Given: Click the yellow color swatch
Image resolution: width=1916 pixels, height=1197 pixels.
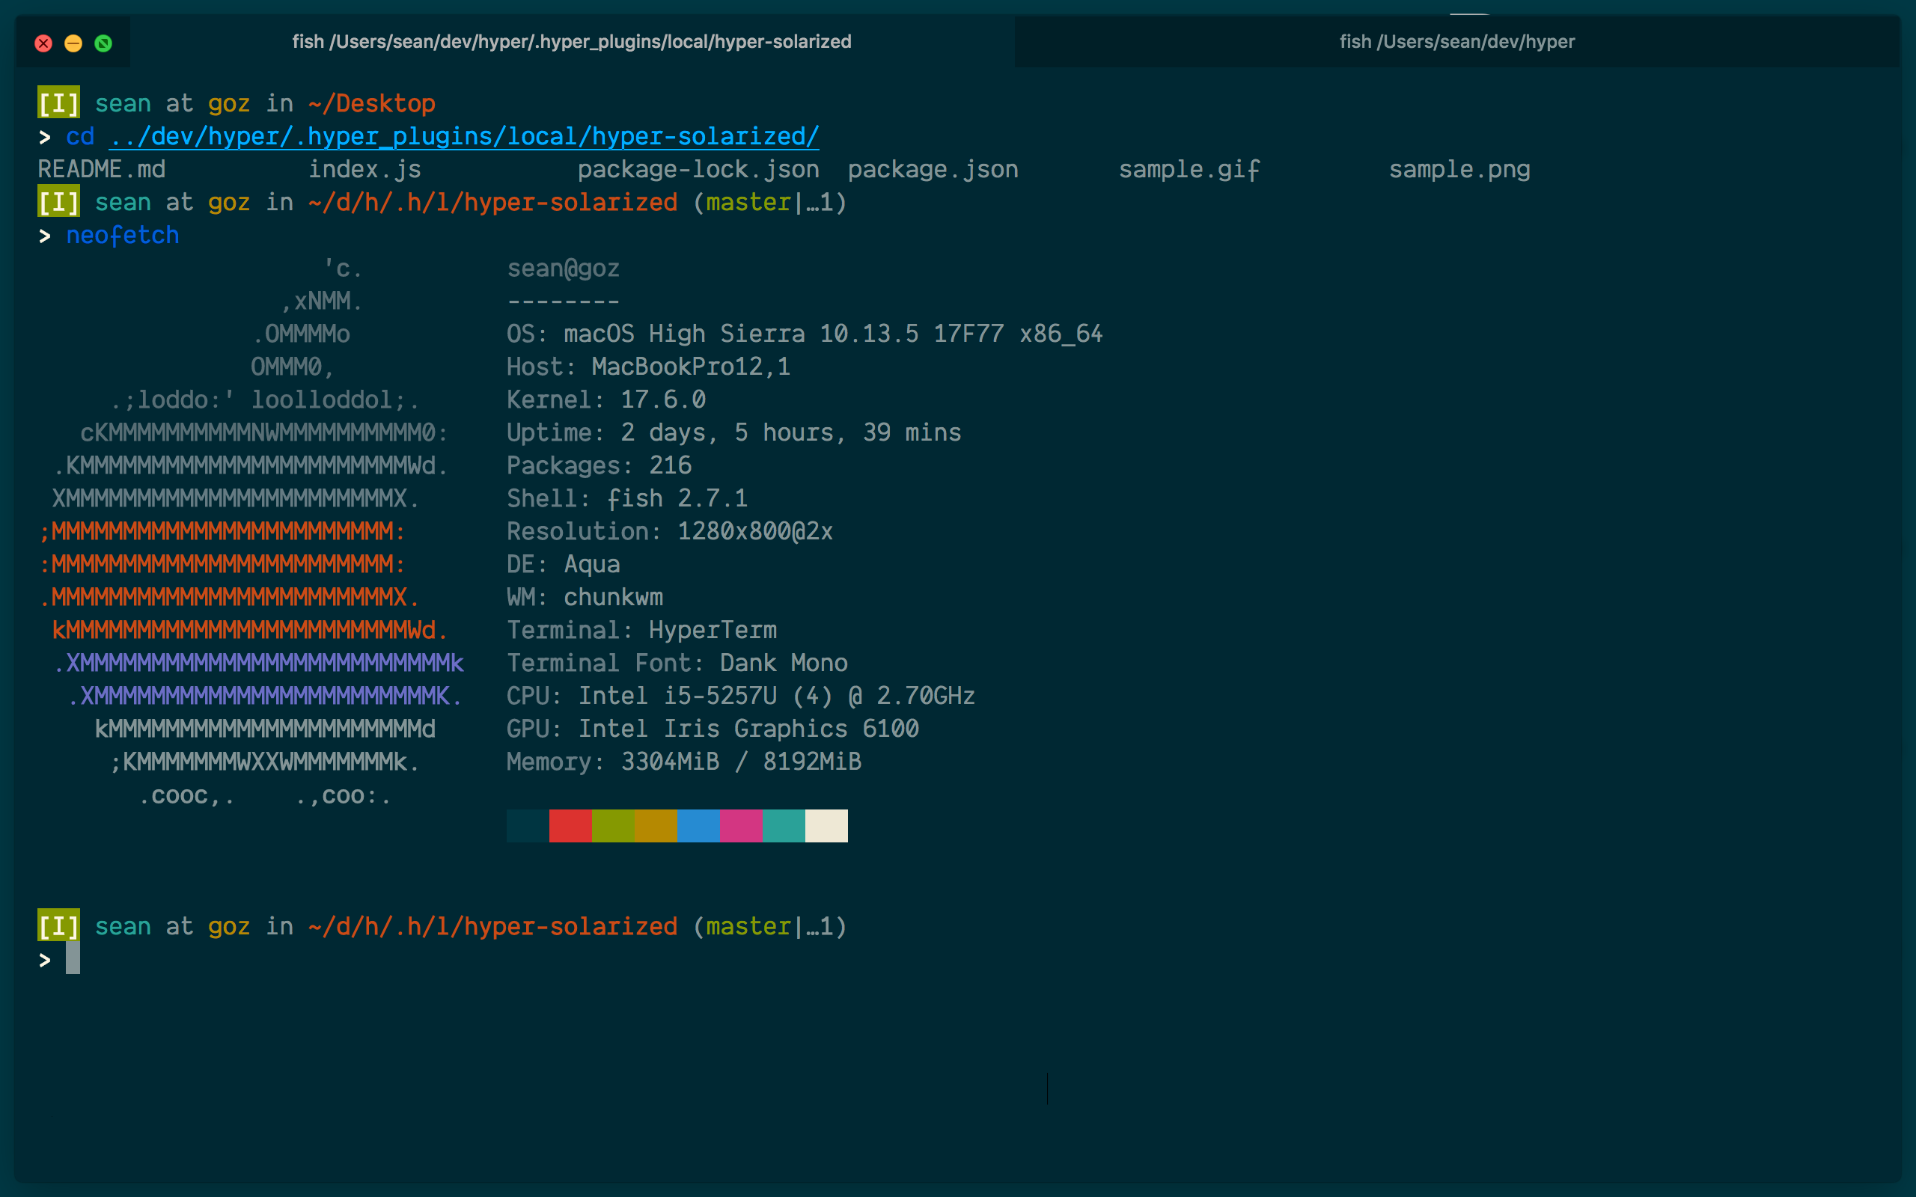Looking at the screenshot, I should [656, 826].
